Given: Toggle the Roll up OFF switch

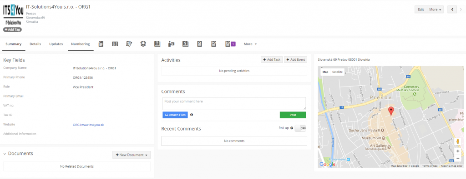Looking at the screenshot, I should [x=300, y=128].
